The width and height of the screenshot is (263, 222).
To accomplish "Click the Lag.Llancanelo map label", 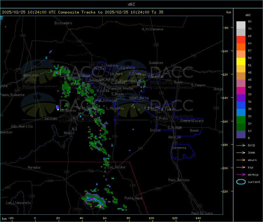I will 19,203.
